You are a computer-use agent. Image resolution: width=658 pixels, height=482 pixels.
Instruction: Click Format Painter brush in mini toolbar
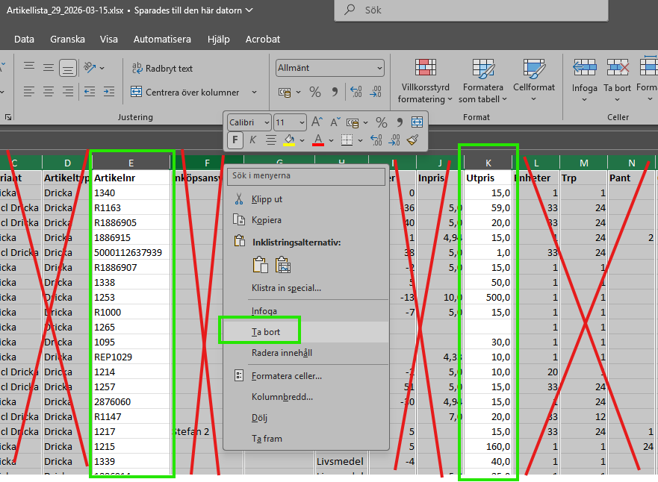[x=412, y=140]
